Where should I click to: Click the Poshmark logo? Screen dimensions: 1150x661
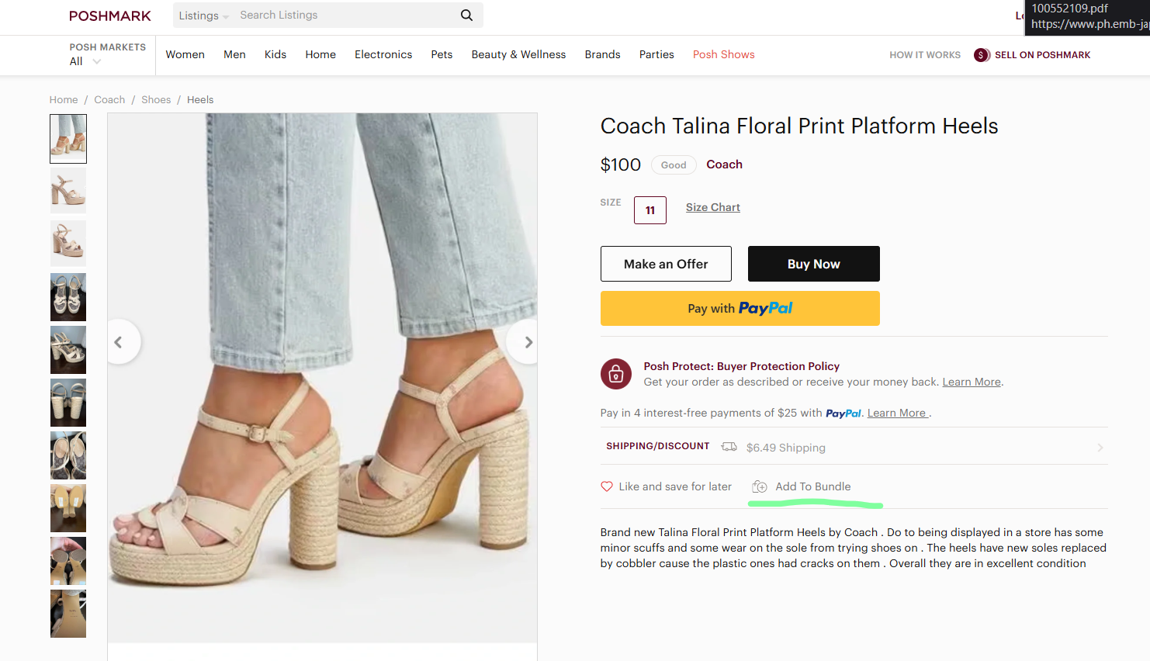point(110,16)
